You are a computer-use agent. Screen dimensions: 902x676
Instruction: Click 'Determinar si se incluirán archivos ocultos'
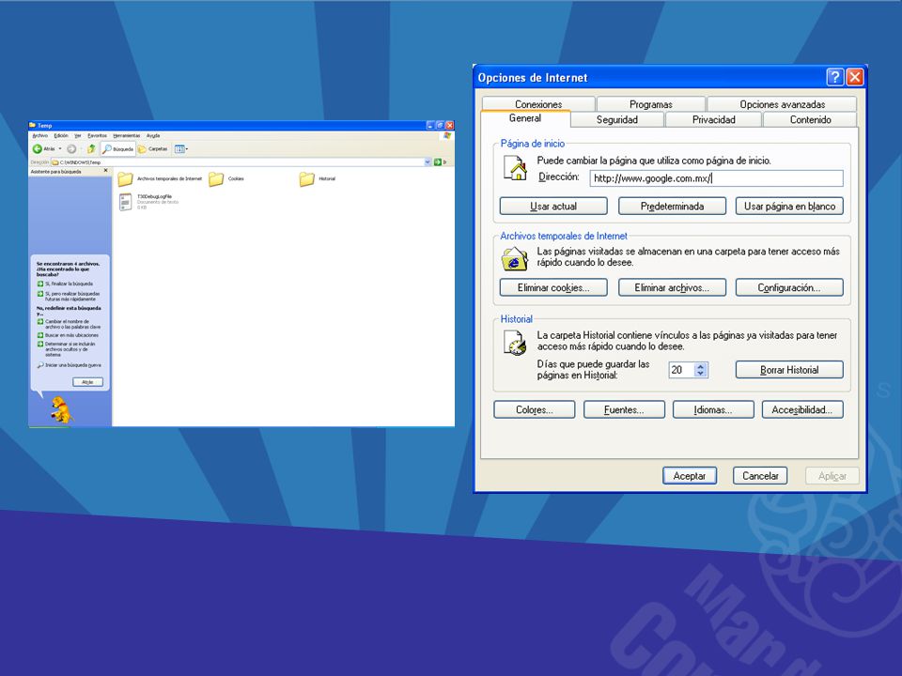tap(66, 349)
